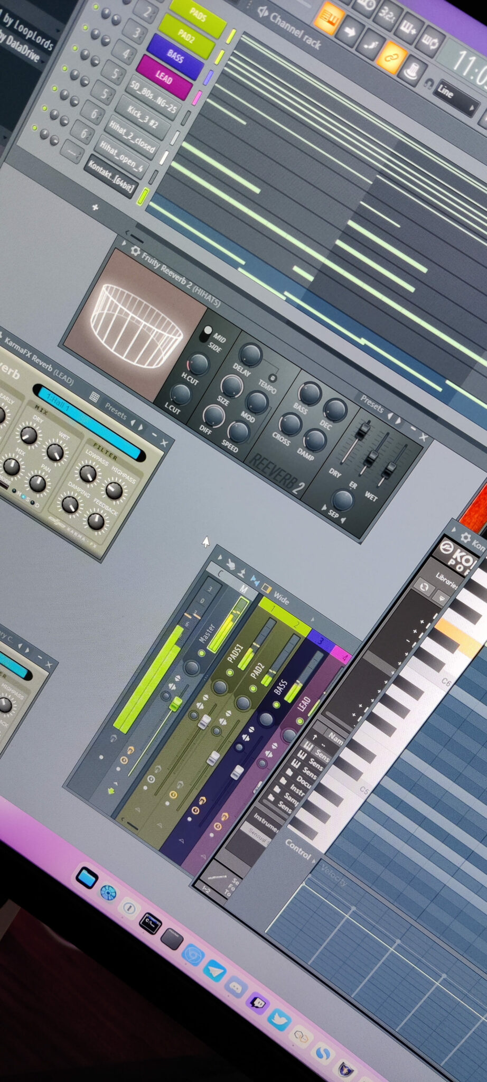
Task: Select the Libraries tab in Kontakt
Action: tap(447, 580)
